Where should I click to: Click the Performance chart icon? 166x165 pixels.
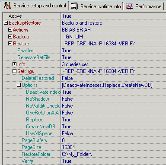129,6
